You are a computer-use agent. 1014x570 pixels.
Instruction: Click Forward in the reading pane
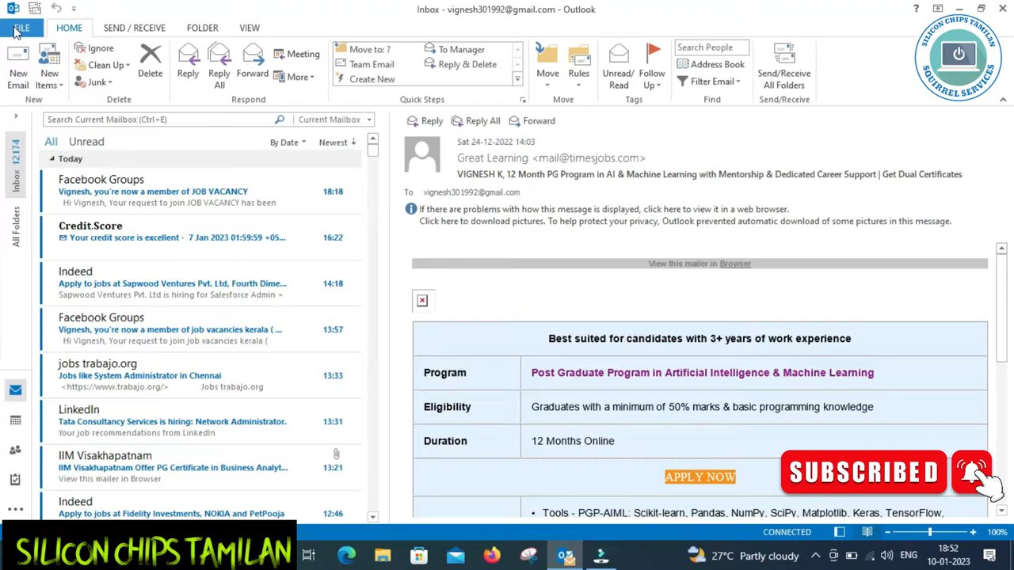(x=532, y=121)
